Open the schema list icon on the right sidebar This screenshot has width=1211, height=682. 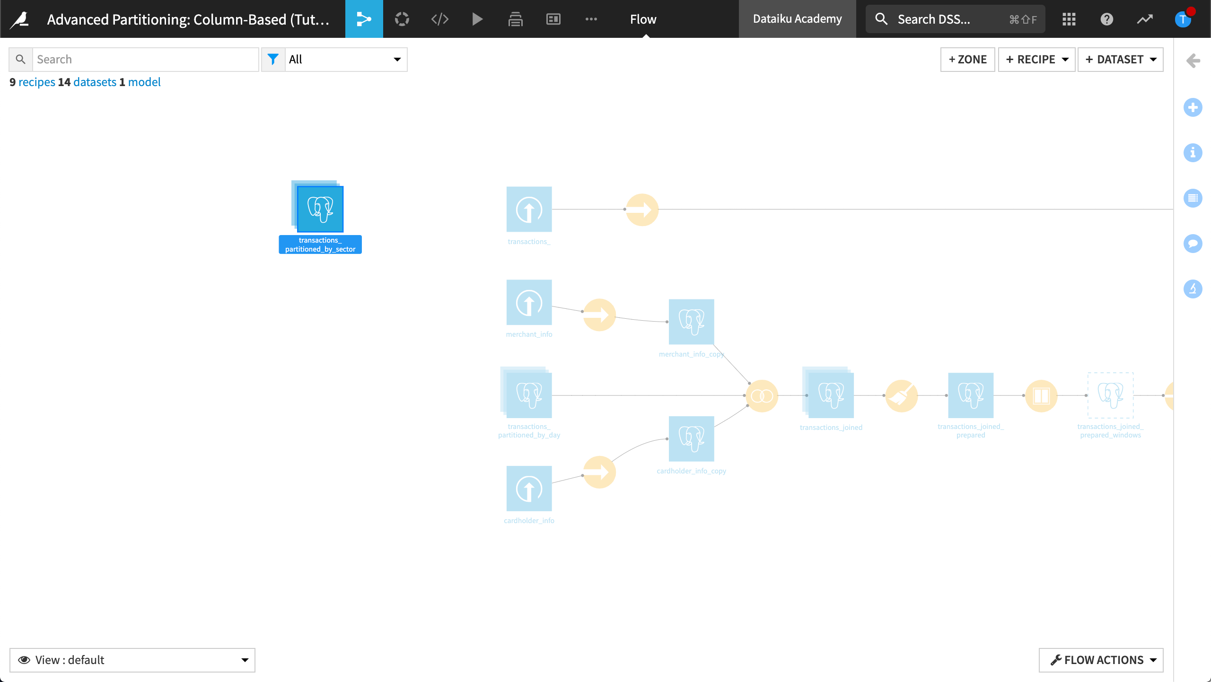1193,198
